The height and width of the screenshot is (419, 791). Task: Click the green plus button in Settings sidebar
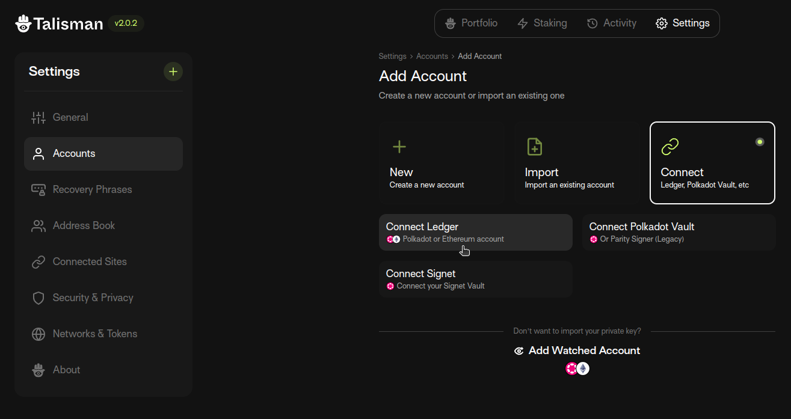[x=173, y=72]
